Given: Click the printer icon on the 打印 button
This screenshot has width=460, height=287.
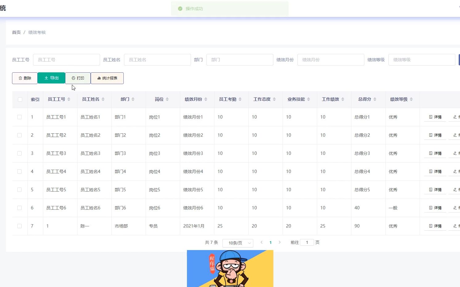Looking at the screenshot, I should 73,78.
